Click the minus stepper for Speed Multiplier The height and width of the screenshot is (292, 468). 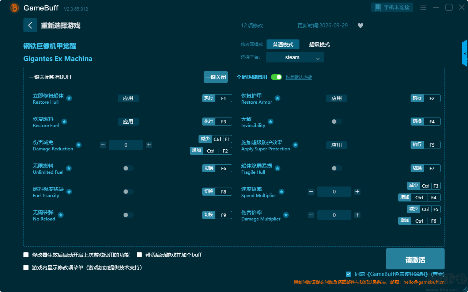coord(311,192)
